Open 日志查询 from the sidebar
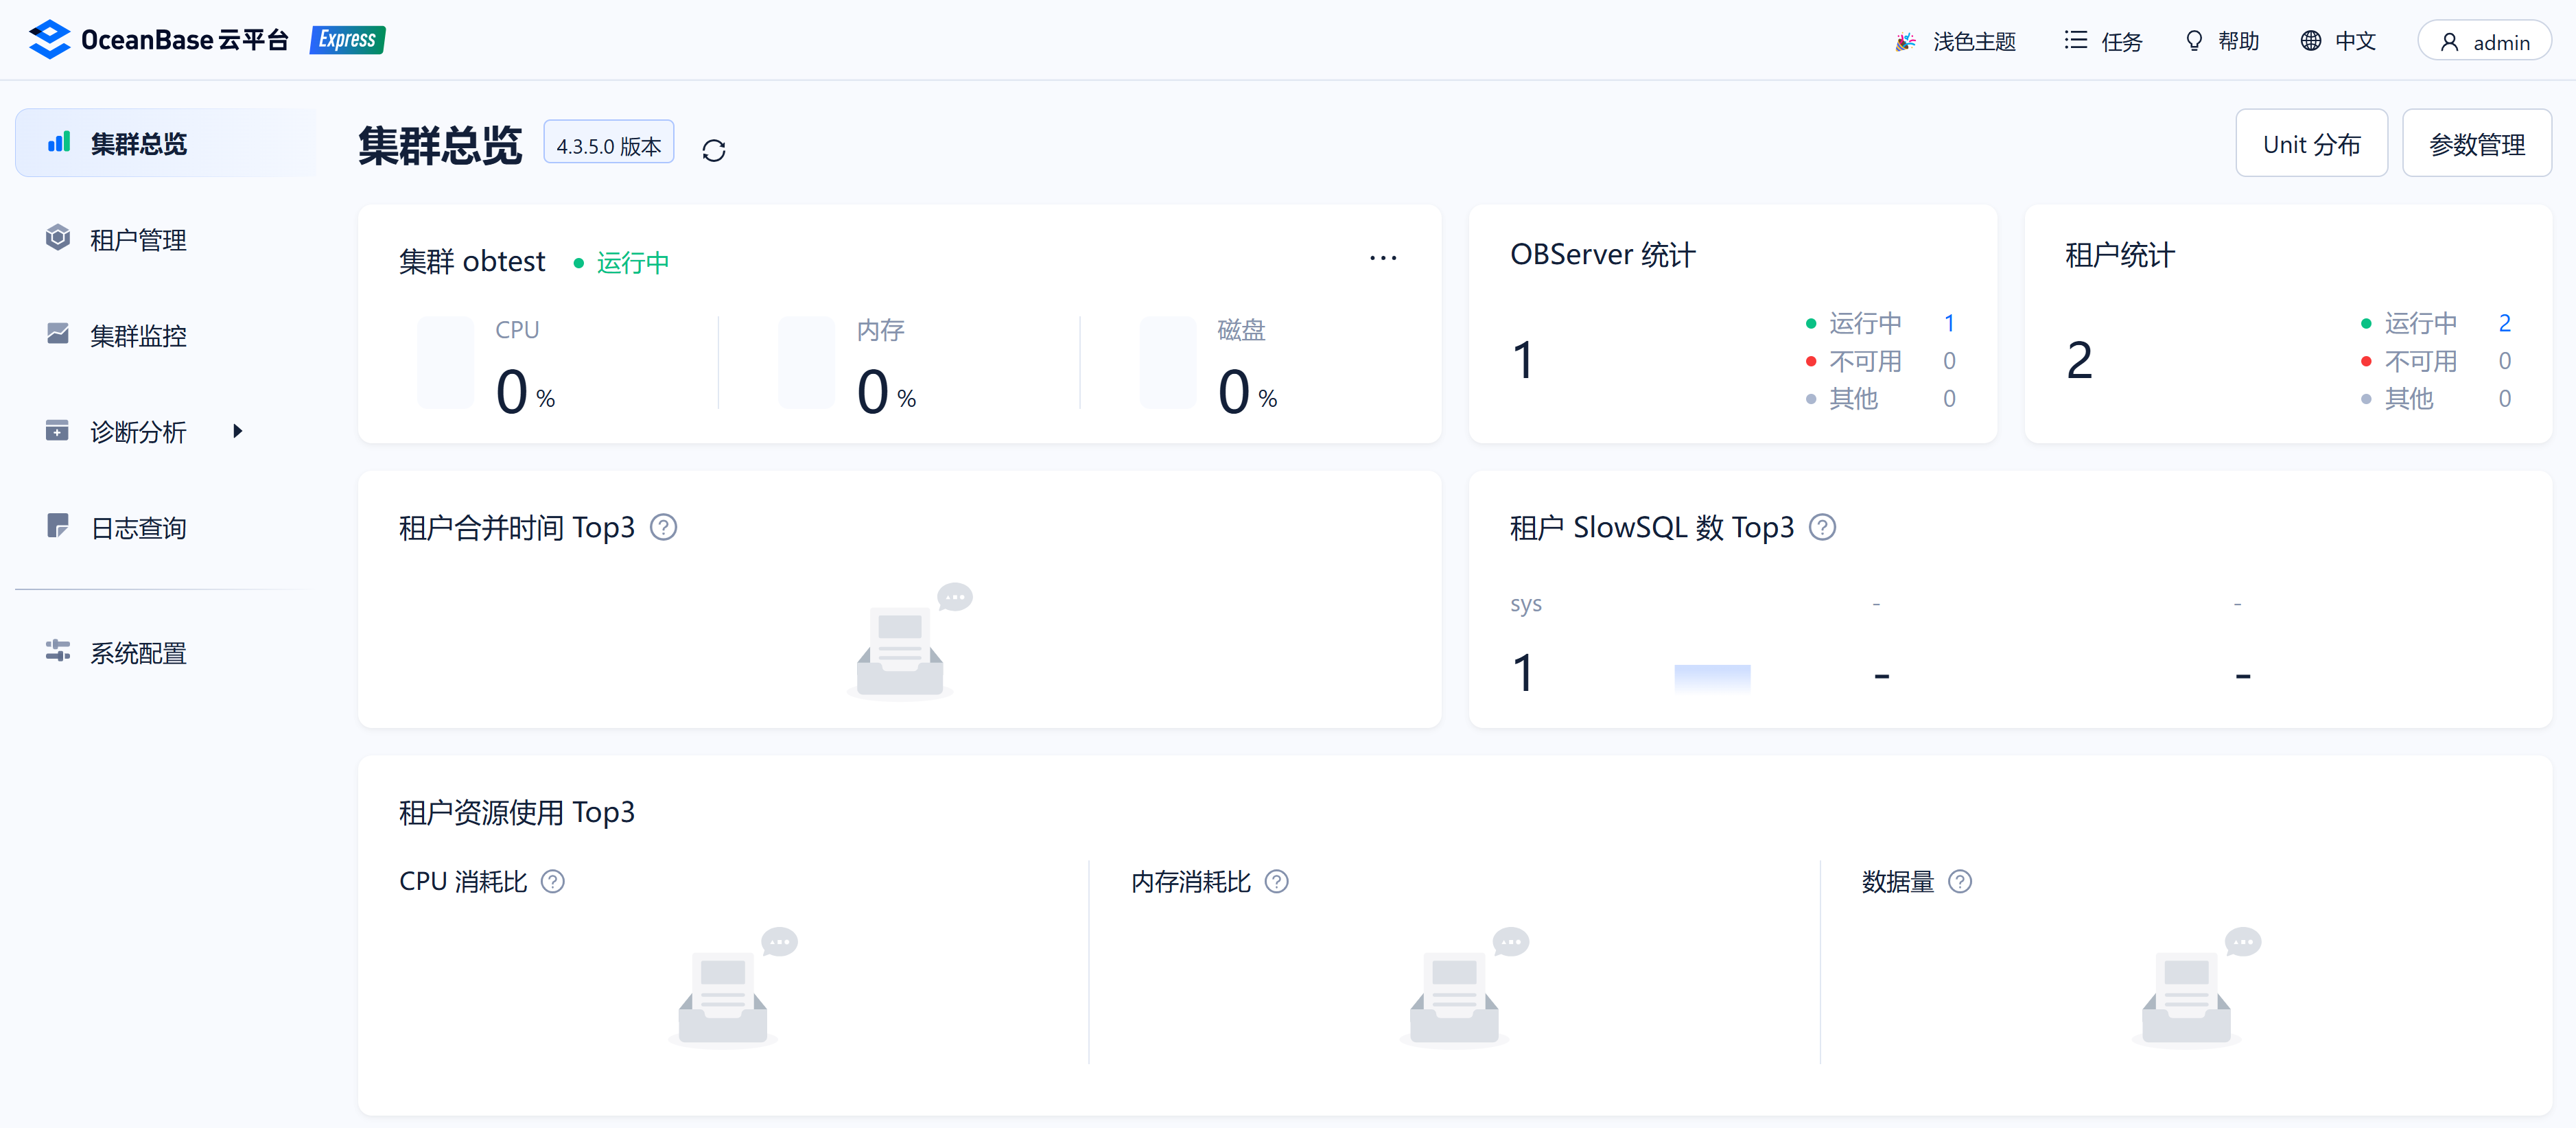Viewport: 2576px width, 1128px height. click(x=138, y=527)
